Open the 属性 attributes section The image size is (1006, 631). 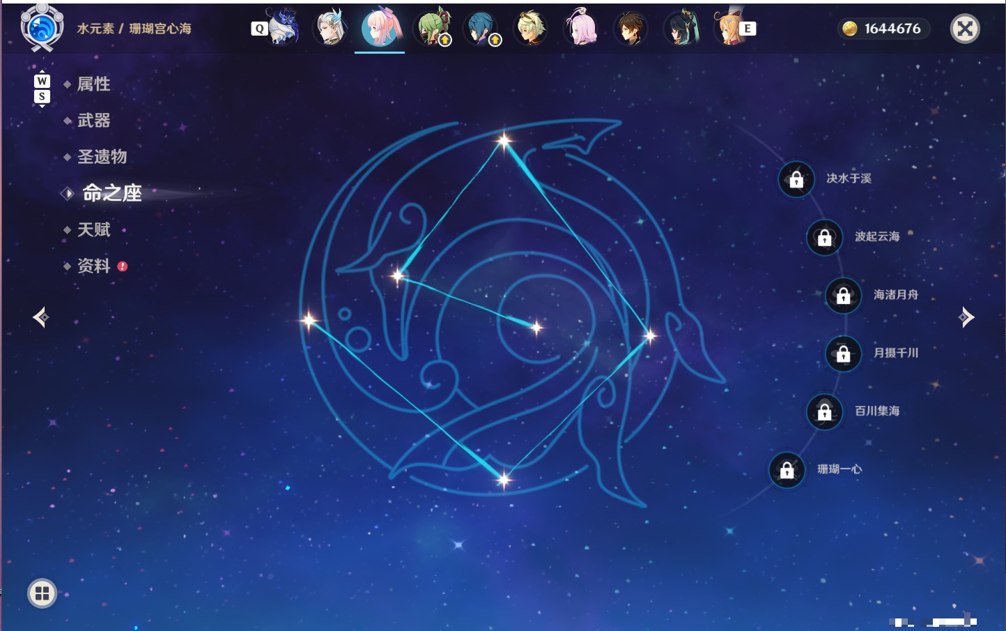(x=93, y=84)
